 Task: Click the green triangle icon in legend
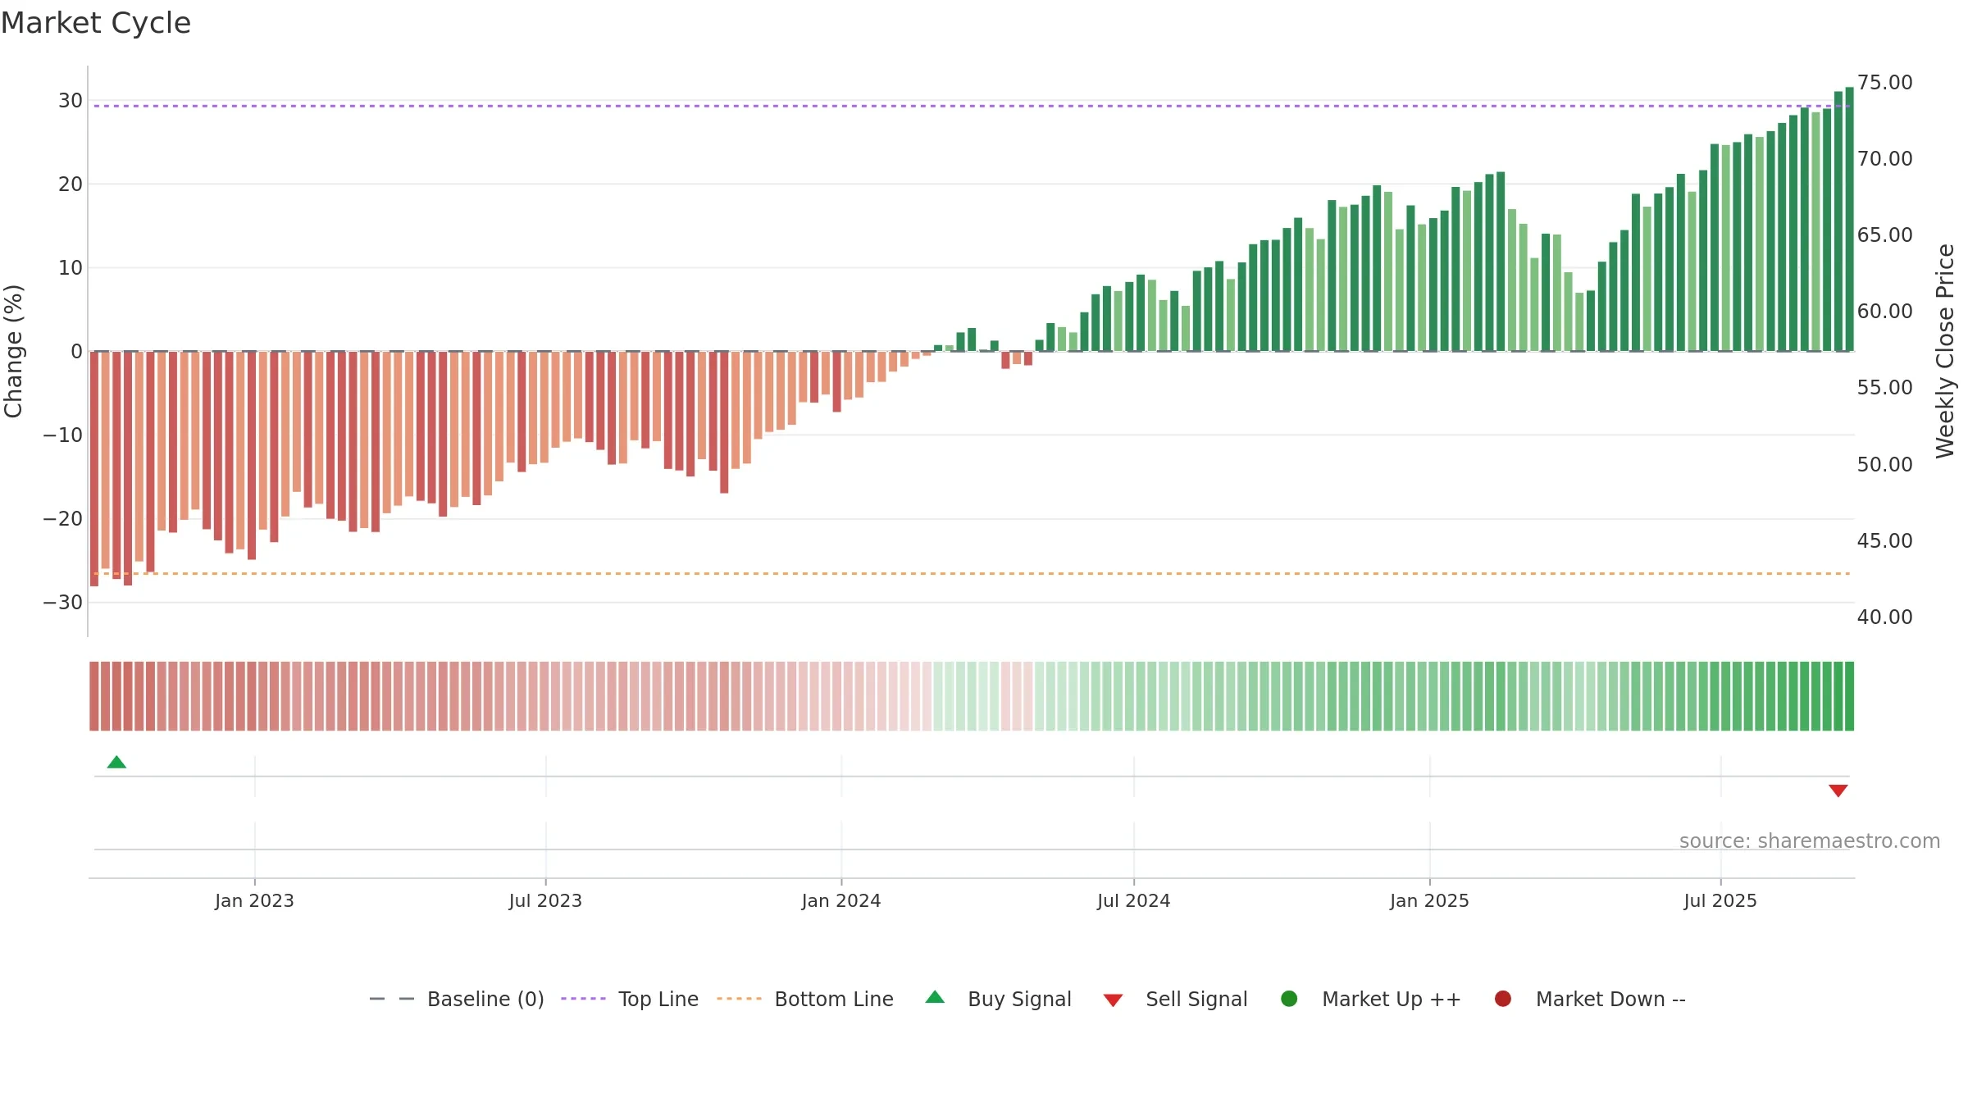(935, 997)
